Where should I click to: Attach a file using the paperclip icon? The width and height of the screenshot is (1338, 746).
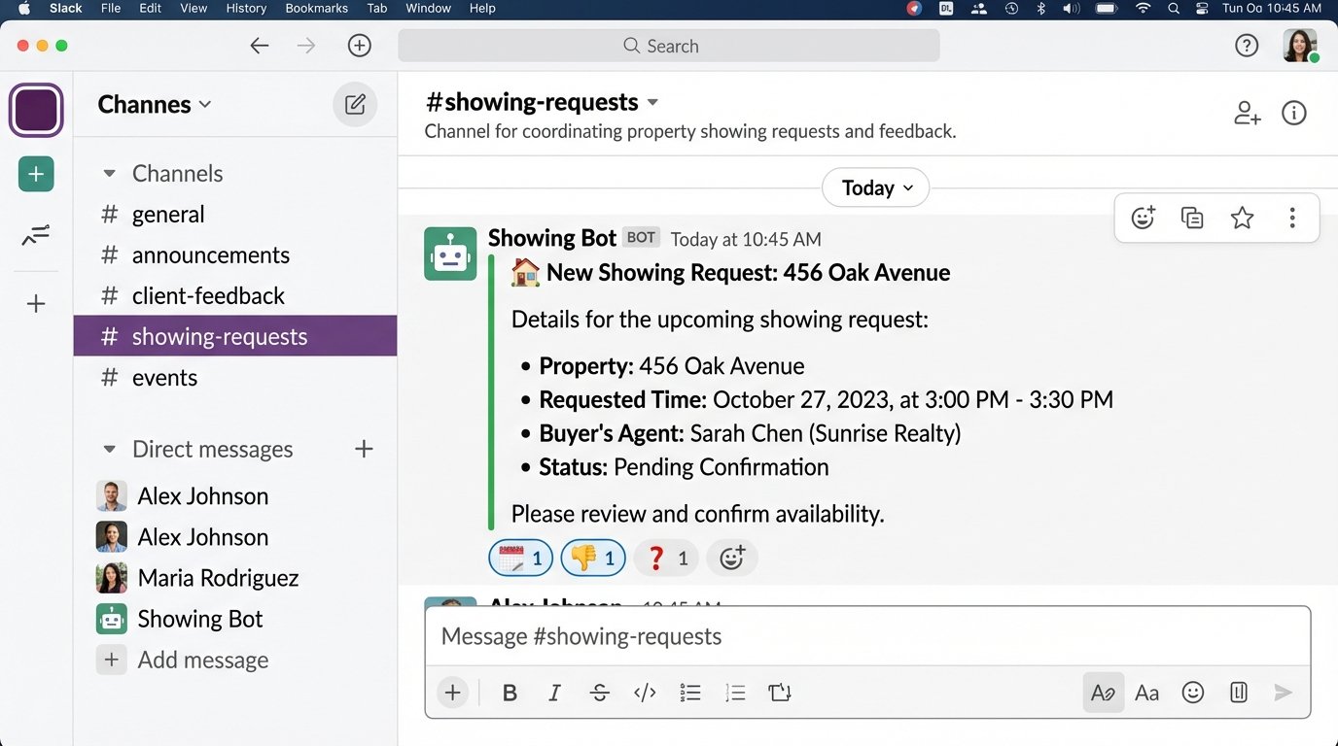pos(1237,692)
